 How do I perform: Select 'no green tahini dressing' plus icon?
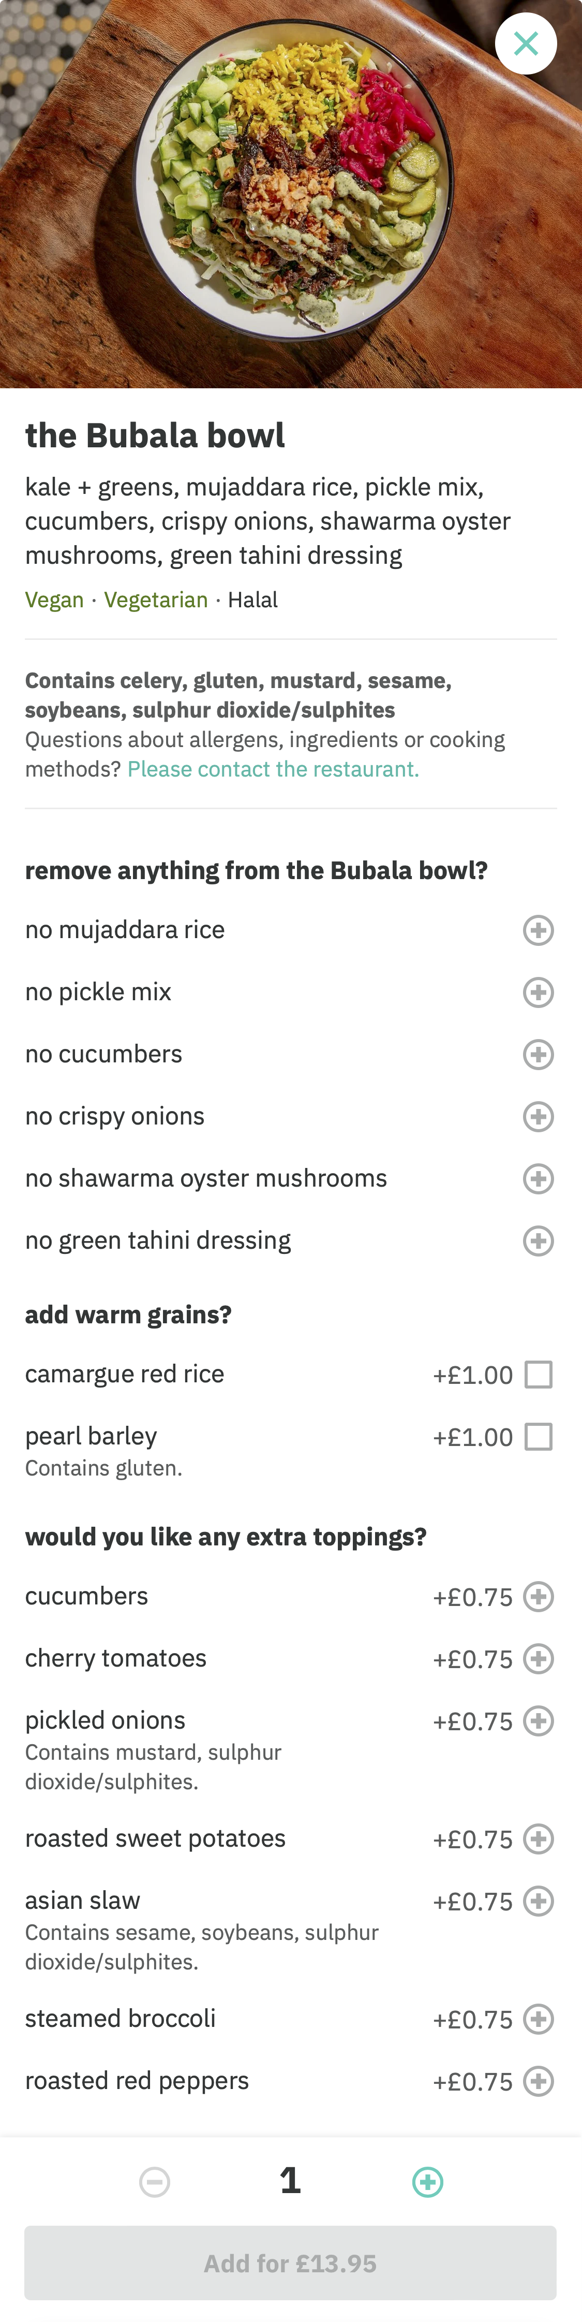coord(538,1240)
